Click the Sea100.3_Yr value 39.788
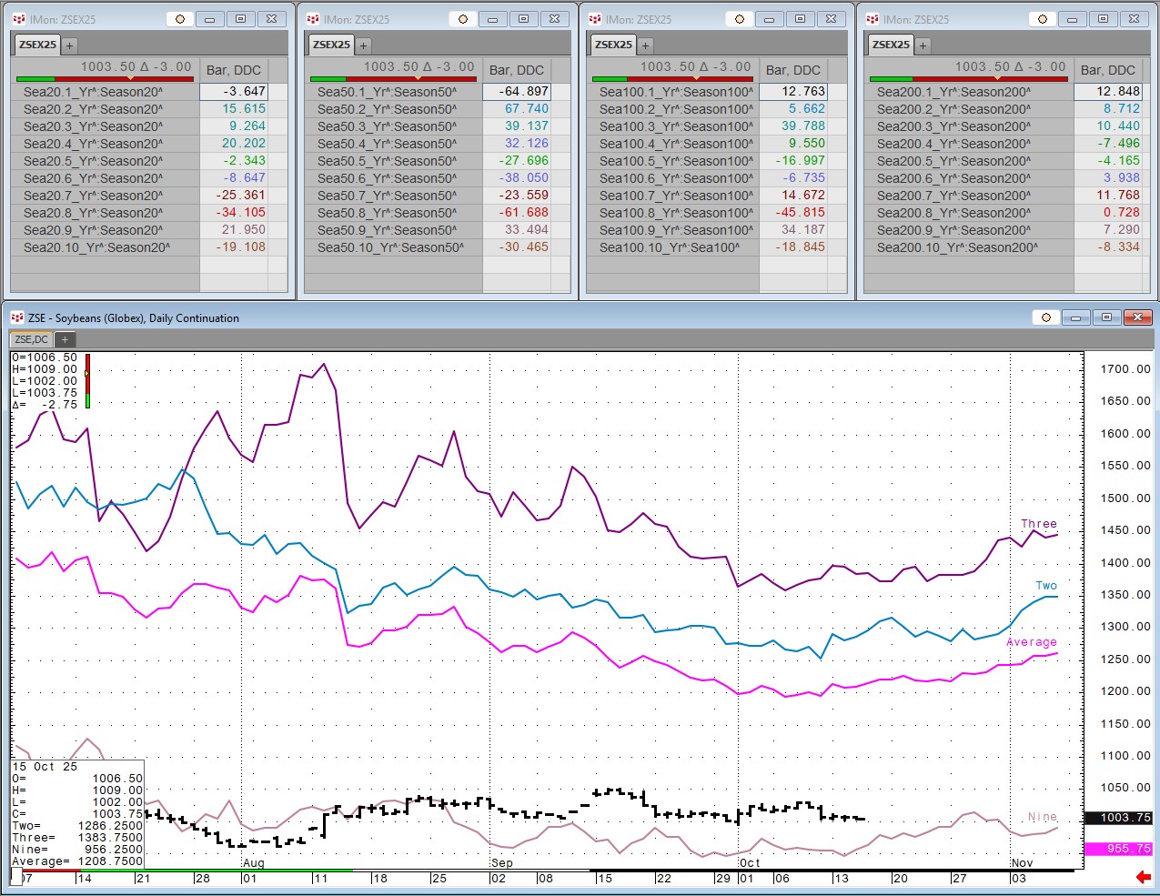 [x=792, y=126]
